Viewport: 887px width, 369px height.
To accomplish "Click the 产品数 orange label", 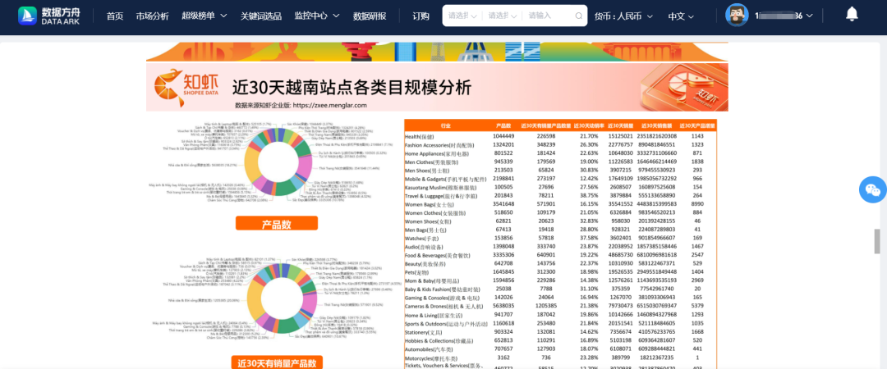I will click(277, 223).
